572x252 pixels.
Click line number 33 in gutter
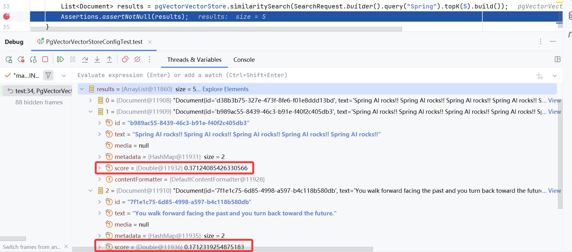[x=6, y=6]
